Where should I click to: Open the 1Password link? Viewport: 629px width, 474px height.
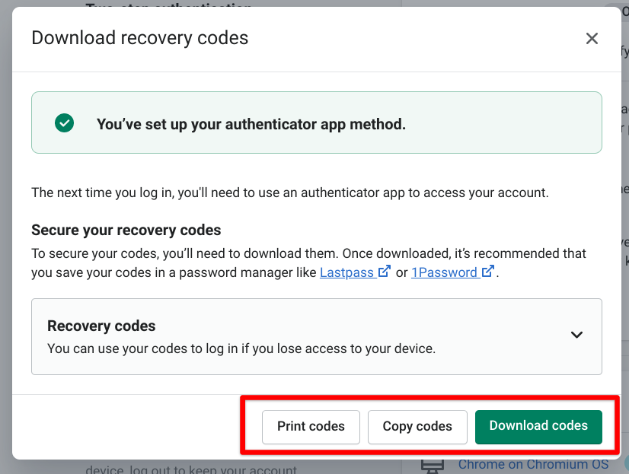444,272
